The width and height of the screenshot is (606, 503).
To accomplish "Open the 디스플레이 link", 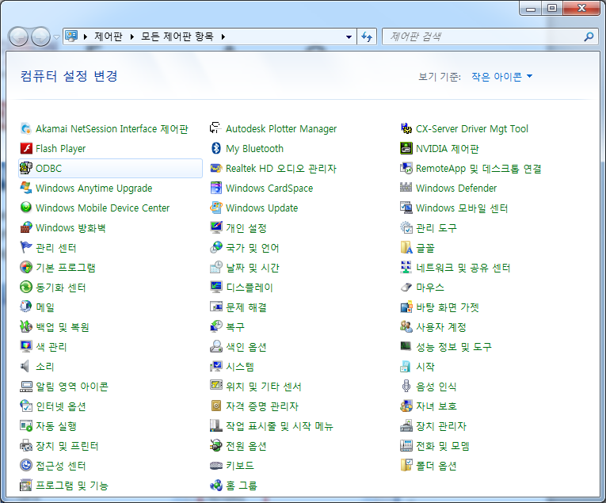I will [250, 287].
